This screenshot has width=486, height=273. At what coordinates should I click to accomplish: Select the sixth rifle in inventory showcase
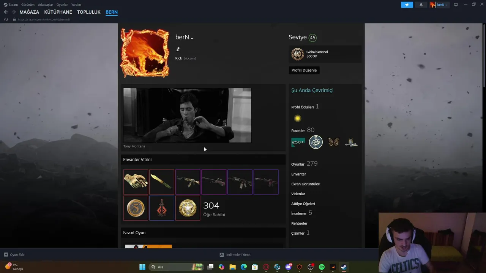pos(266,182)
